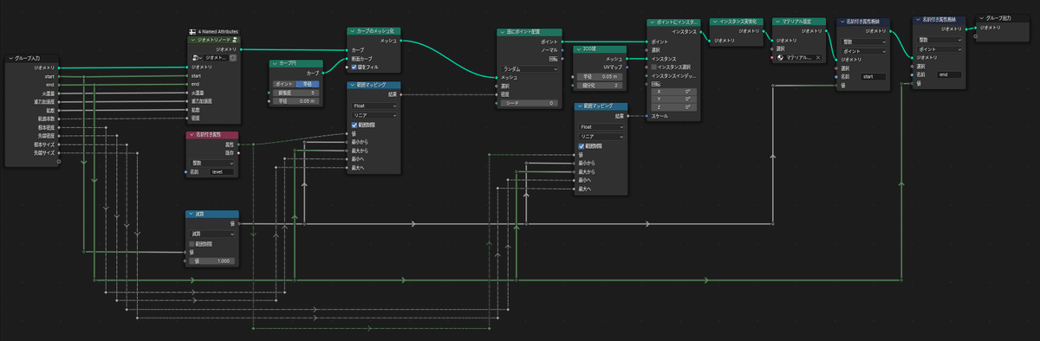The image size is (1040, 341).
Task: Collapse the グループ出力 node chevron
Action: [x=981, y=17]
